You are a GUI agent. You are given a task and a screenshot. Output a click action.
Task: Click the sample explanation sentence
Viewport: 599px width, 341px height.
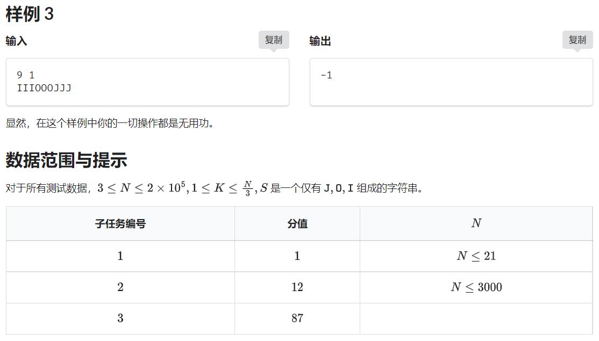coord(110,123)
